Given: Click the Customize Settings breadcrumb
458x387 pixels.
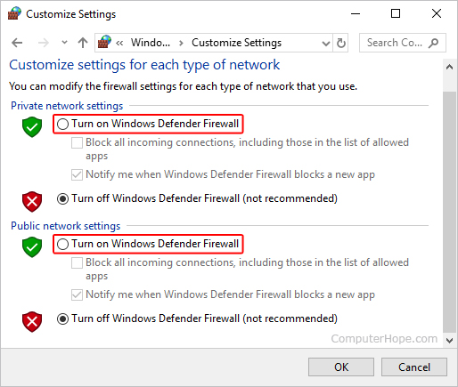Looking at the screenshot, I should click(236, 43).
